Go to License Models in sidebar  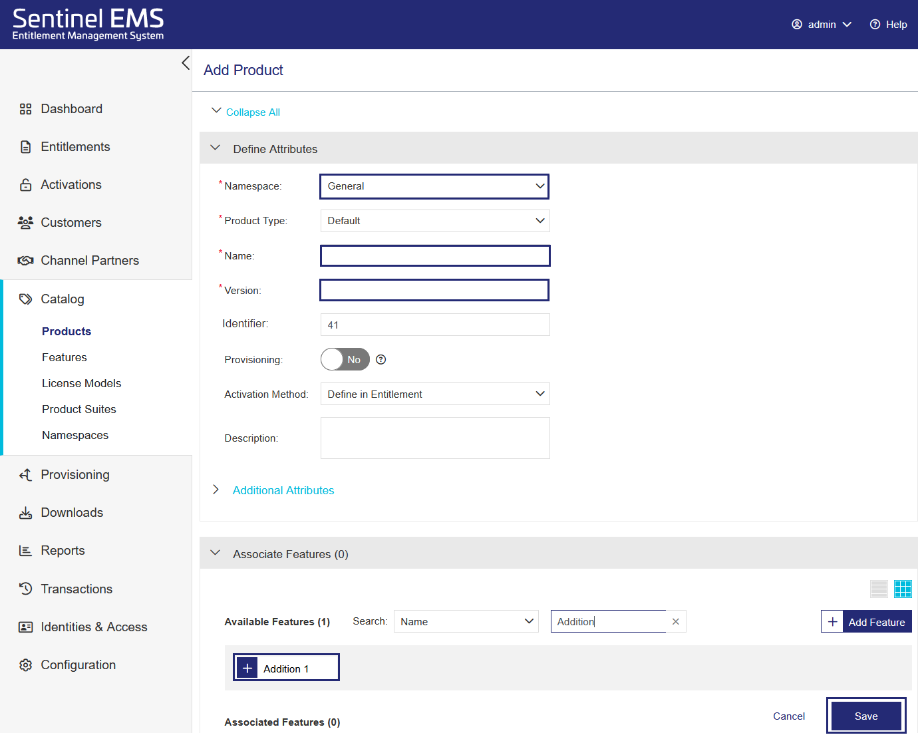point(81,383)
